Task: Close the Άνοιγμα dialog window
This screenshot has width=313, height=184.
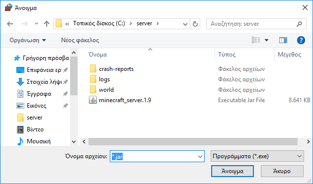Action: click(305, 8)
